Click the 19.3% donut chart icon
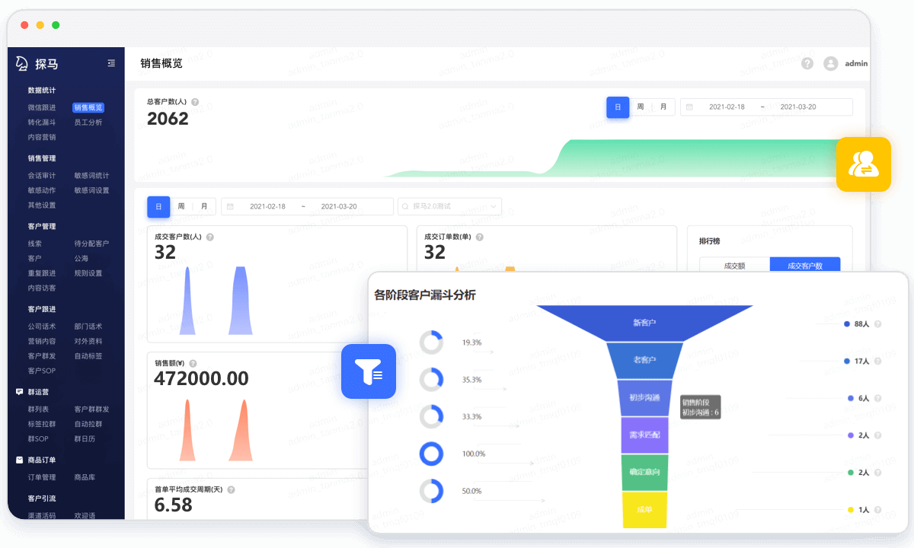 pyautogui.click(x=431, y=342)
